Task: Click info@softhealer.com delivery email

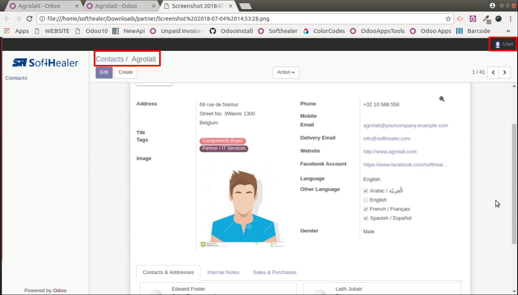Action: (387, 139)
